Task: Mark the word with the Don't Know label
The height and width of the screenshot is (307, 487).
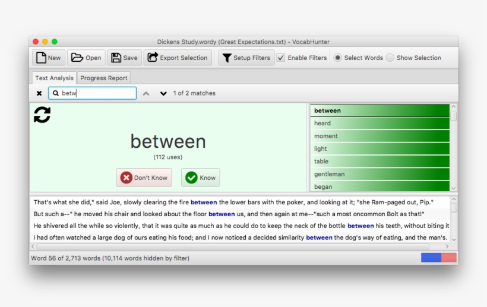Action: (151, 178)
